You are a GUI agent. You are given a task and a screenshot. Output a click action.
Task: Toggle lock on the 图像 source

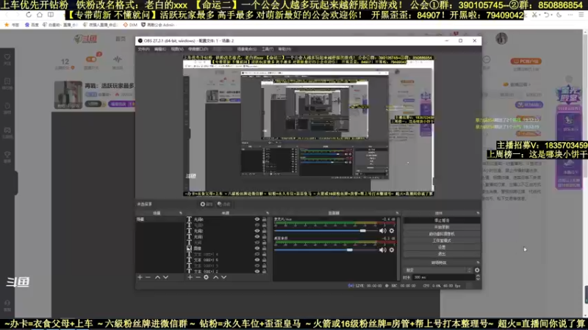click(265, 248)
